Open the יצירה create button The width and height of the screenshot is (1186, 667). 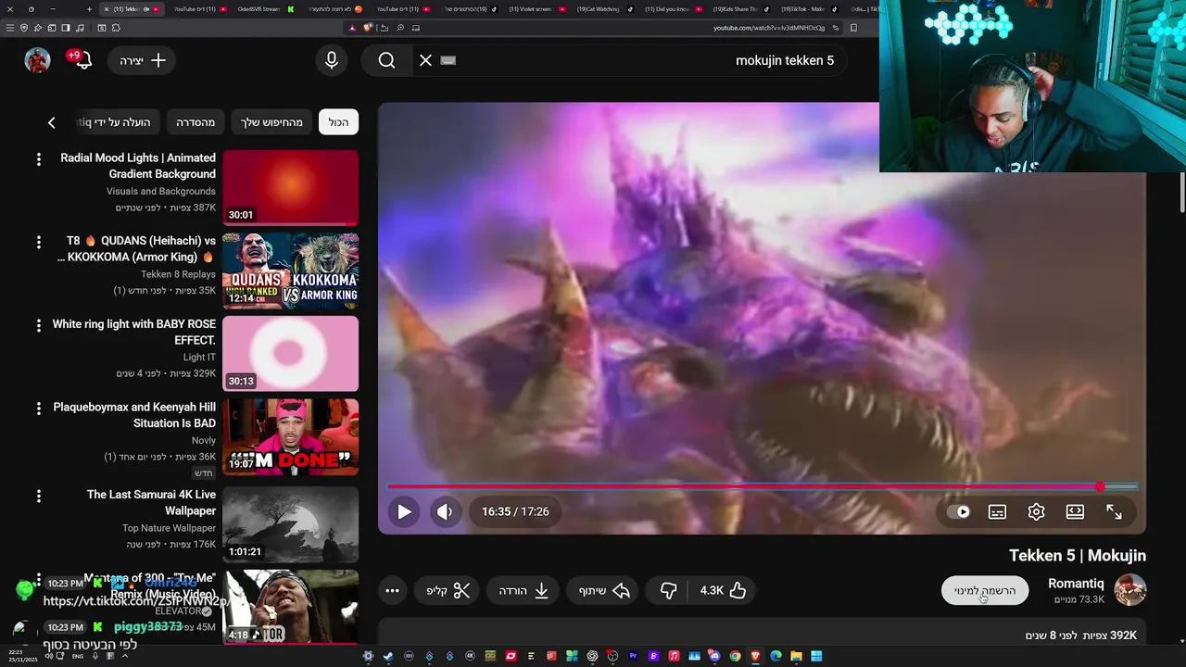coord(141,60)
